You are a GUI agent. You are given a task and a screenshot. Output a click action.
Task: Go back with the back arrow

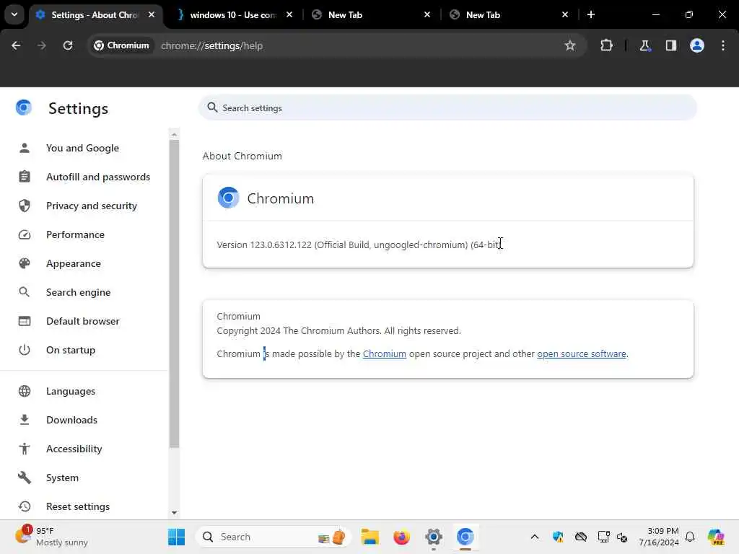click(16, 45)
